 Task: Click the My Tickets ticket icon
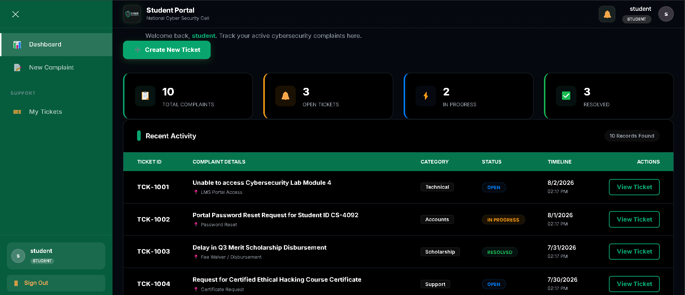pos(17,112)
